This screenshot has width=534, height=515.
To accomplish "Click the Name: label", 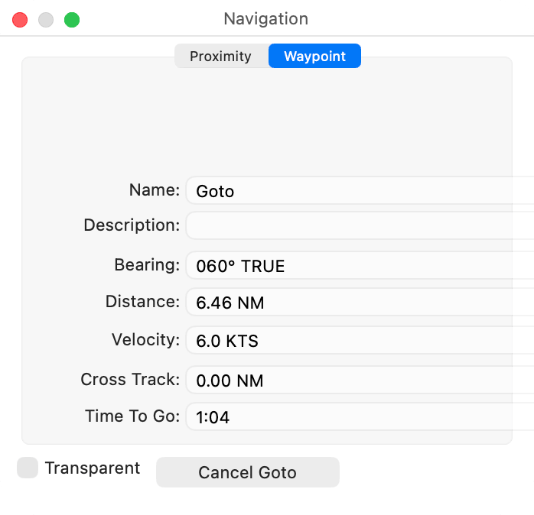I will click(x=155, y=189).
